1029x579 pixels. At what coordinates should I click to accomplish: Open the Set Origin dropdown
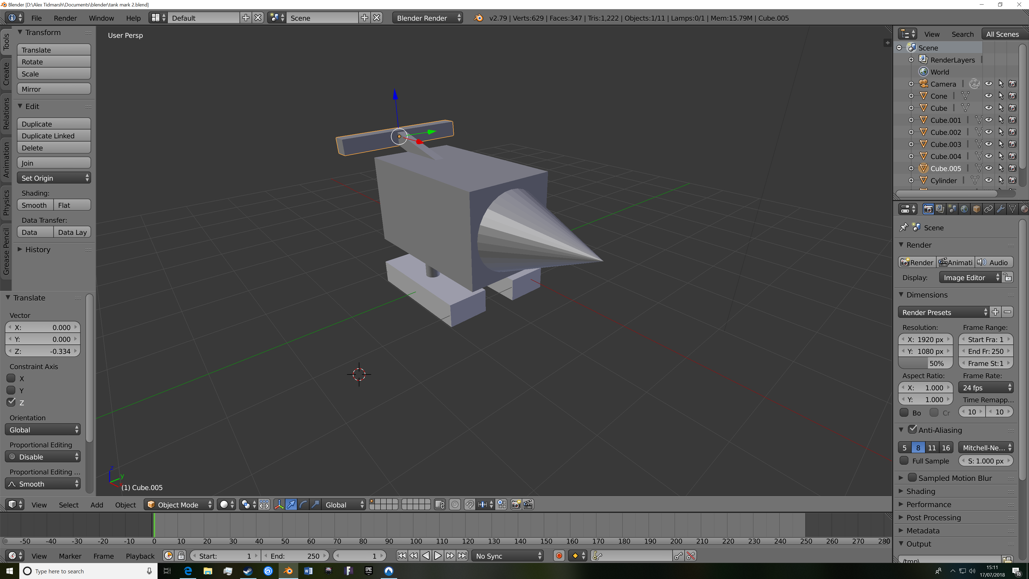(54, 178)
